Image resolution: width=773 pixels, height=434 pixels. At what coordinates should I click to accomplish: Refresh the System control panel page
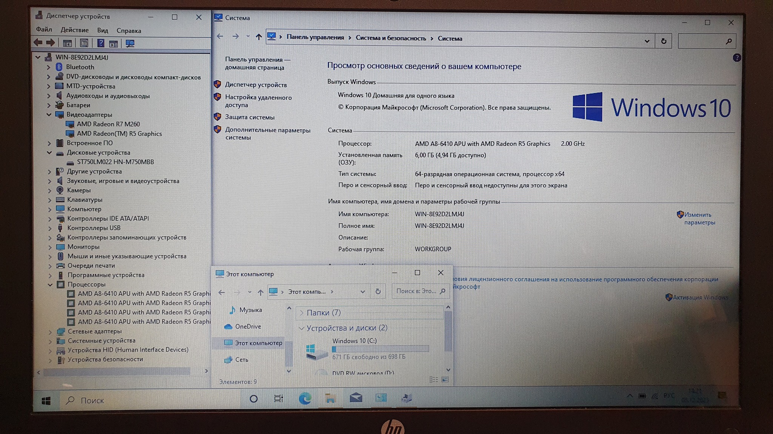[664, 41]
